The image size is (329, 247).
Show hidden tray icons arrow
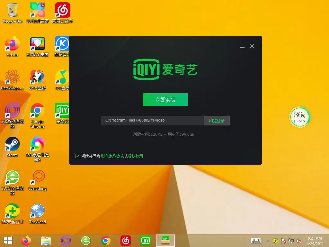coord(268,241)
